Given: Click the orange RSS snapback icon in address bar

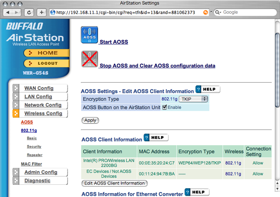Looking at the screenshot, I should pyautogui.click(x=206, y=12).
